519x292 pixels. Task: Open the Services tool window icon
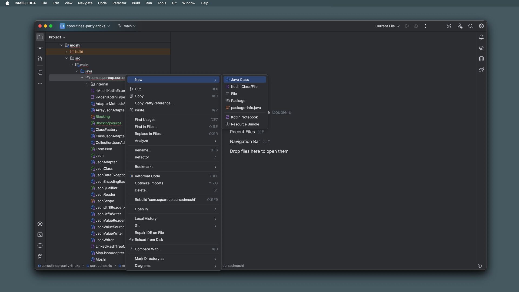click(x=40, y=224)
